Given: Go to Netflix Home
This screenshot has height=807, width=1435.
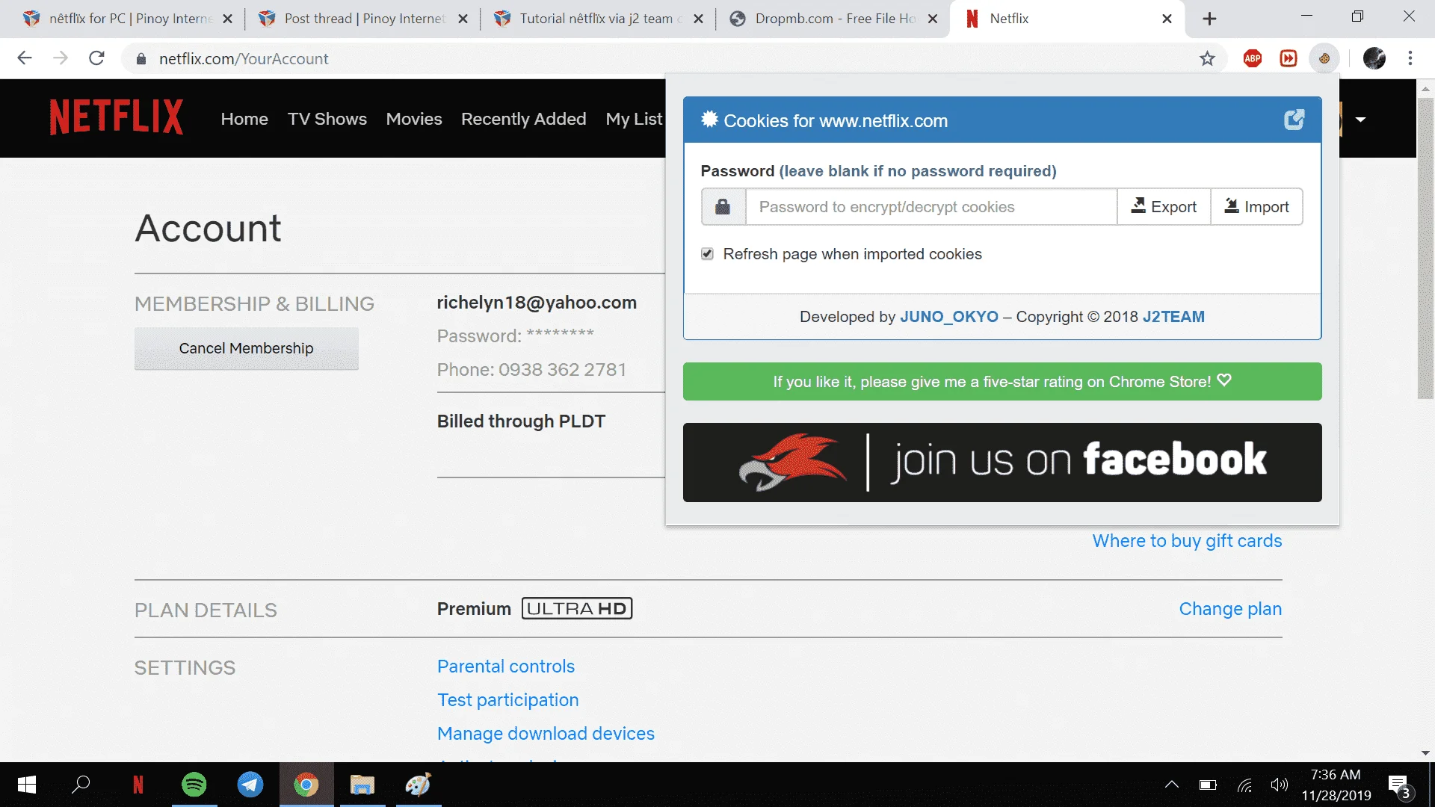Looking at the screenshot, I should [x=244, y=119].
